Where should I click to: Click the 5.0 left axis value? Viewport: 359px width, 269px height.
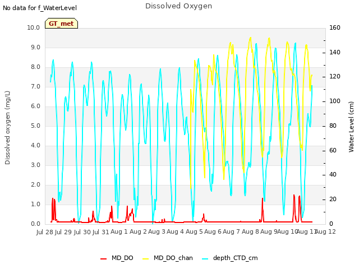[35, 126]
